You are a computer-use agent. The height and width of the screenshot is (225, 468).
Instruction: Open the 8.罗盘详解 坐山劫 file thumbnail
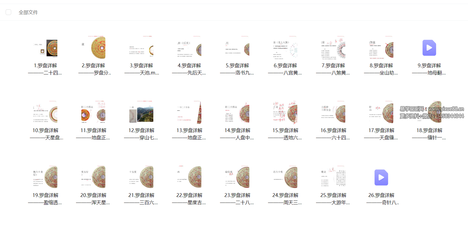click(x=381, y=48)
